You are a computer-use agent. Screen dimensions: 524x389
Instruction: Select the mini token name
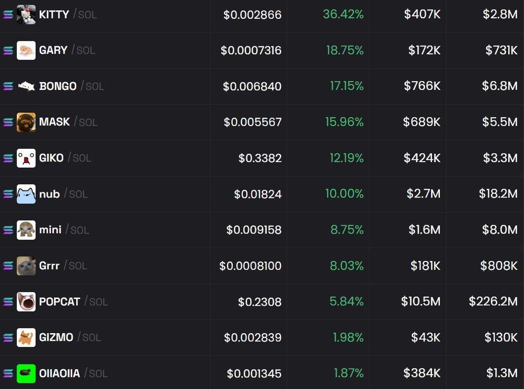coord(50,230)
